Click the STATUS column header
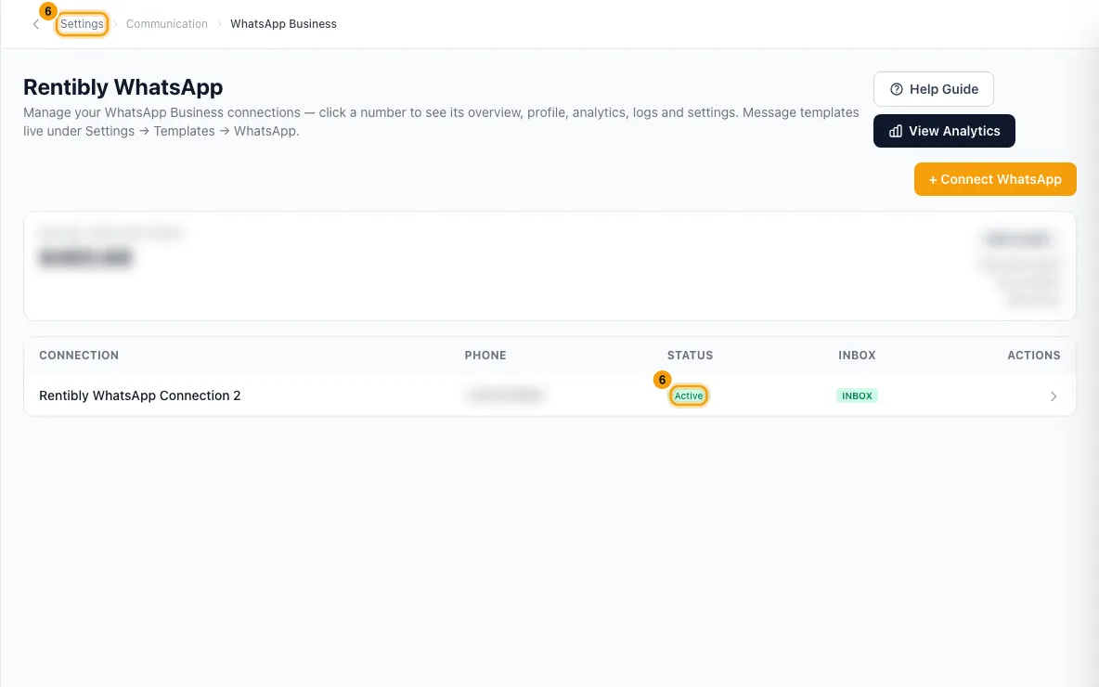 click(690, 356)
